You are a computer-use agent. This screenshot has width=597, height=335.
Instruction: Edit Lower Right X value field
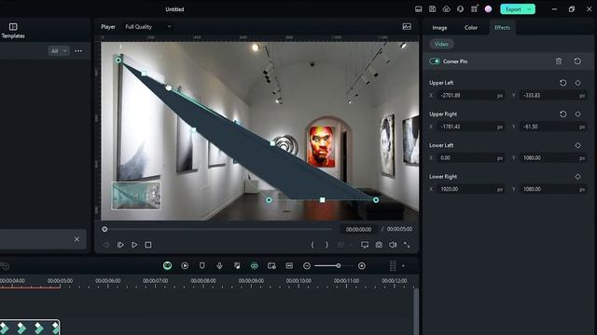[x=470, y=189]
